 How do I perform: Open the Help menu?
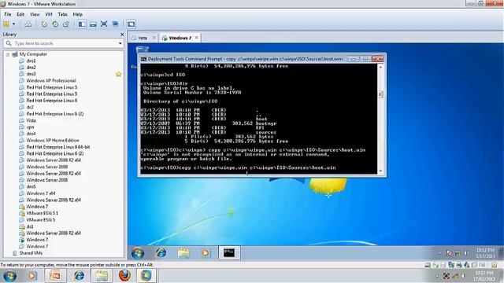(x=77, y=14)
